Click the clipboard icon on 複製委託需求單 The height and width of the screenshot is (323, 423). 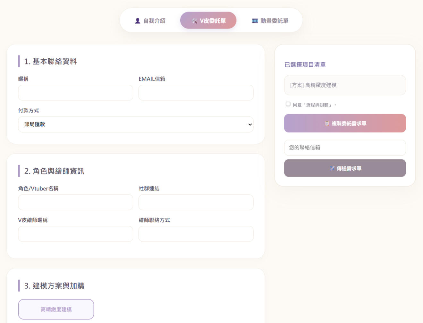click(327, 123)
